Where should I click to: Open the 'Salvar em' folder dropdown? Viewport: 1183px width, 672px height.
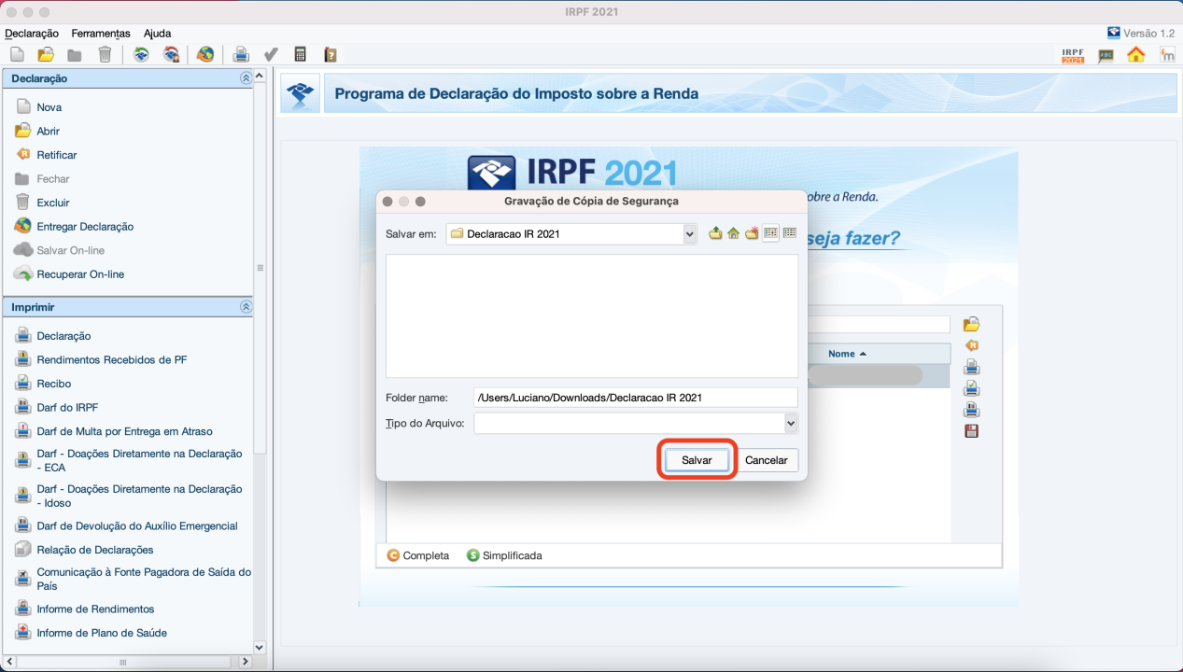690,234
